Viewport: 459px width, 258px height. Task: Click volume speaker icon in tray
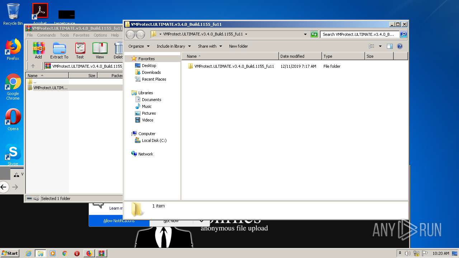coord(408,253)
